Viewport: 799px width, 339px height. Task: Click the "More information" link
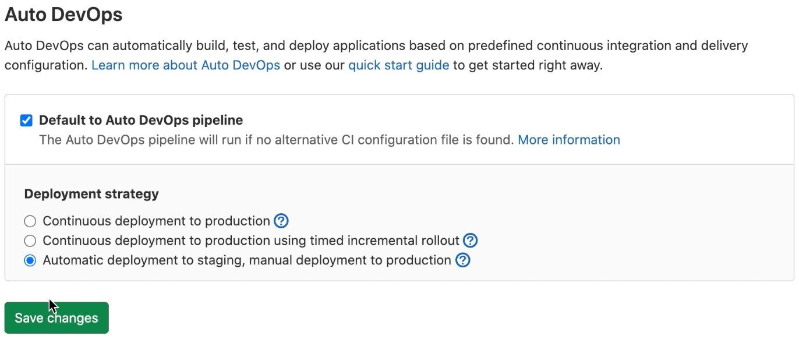[x=568, y=139]
